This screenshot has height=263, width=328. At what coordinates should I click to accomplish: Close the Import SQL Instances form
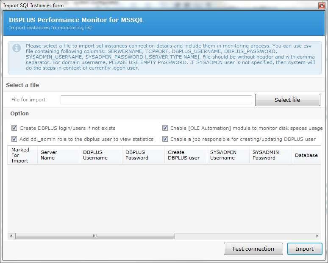pos(322,6)
